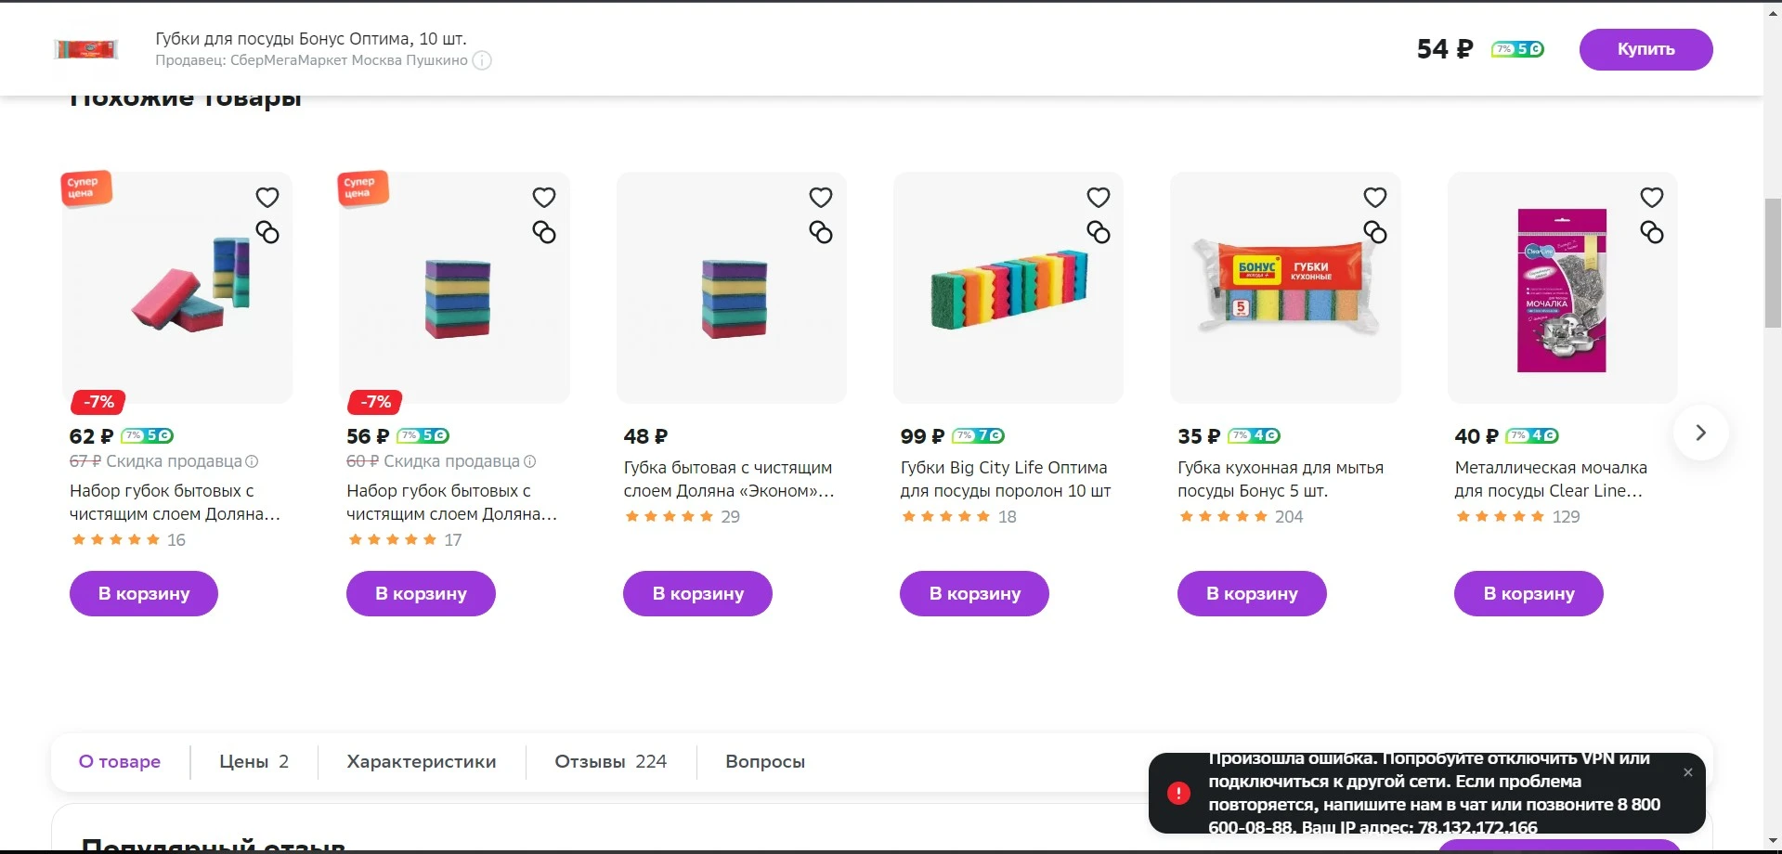Click the red error alert icon
Screen dimensions: 1782x854
[x=1178, y=793]
